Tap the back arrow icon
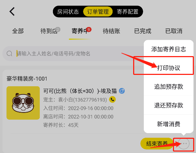Screen dimensions: 196x153 pyautogui.click(x=12, y=11)
